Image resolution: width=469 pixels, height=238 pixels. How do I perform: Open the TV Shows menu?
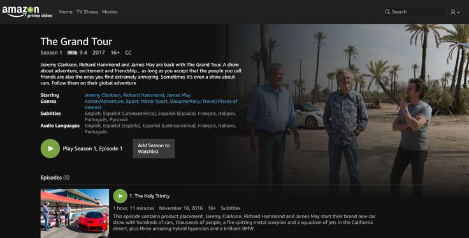point(87,12)
